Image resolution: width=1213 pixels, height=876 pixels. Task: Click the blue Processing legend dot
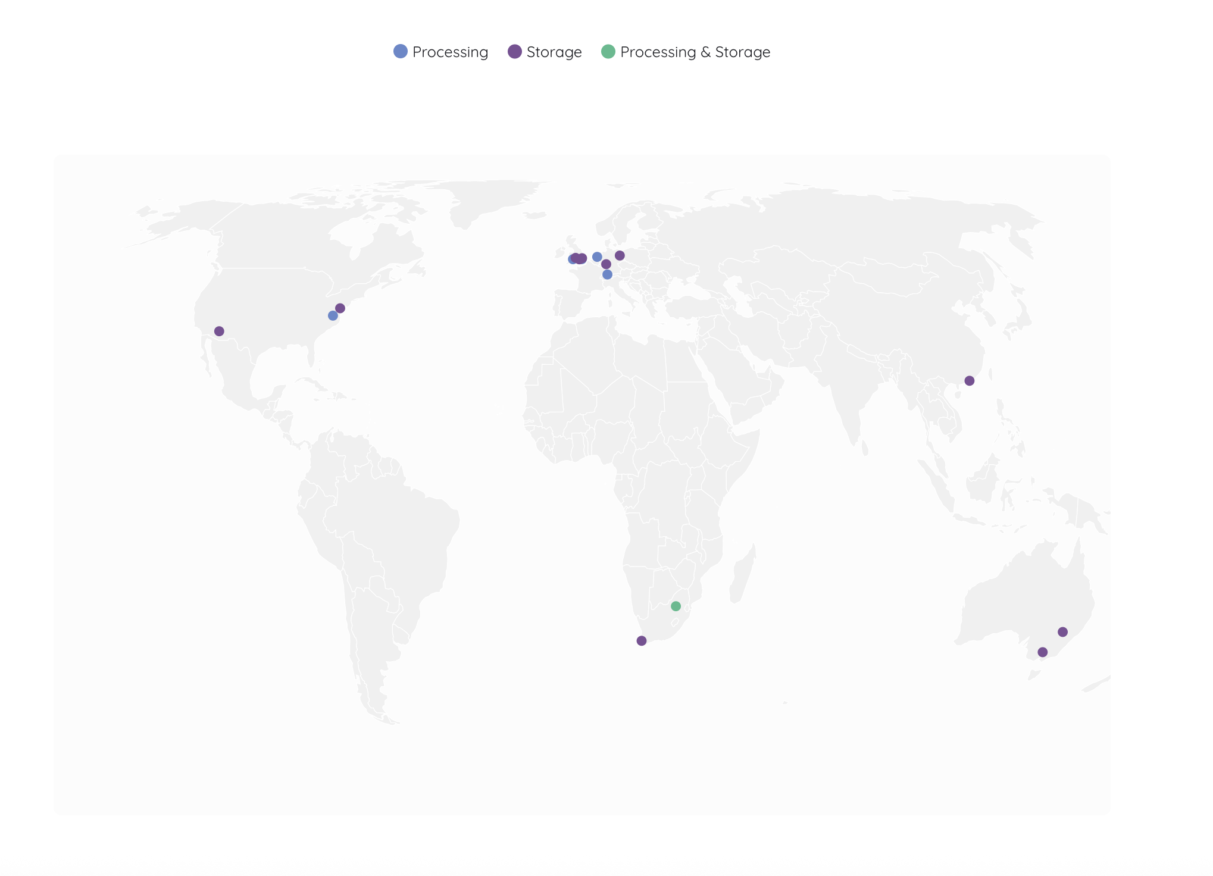pos(401,52)
